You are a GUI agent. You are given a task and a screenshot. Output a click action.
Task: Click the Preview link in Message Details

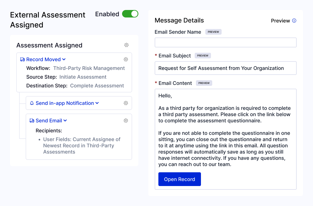280,21
